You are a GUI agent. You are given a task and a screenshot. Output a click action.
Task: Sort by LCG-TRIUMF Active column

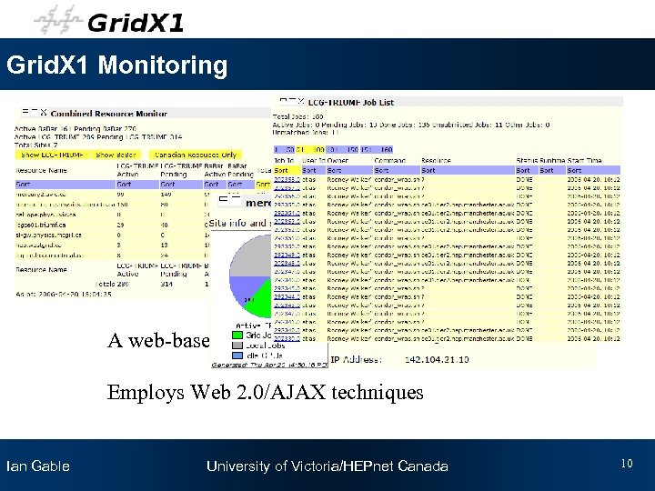(x=137, y=184)
